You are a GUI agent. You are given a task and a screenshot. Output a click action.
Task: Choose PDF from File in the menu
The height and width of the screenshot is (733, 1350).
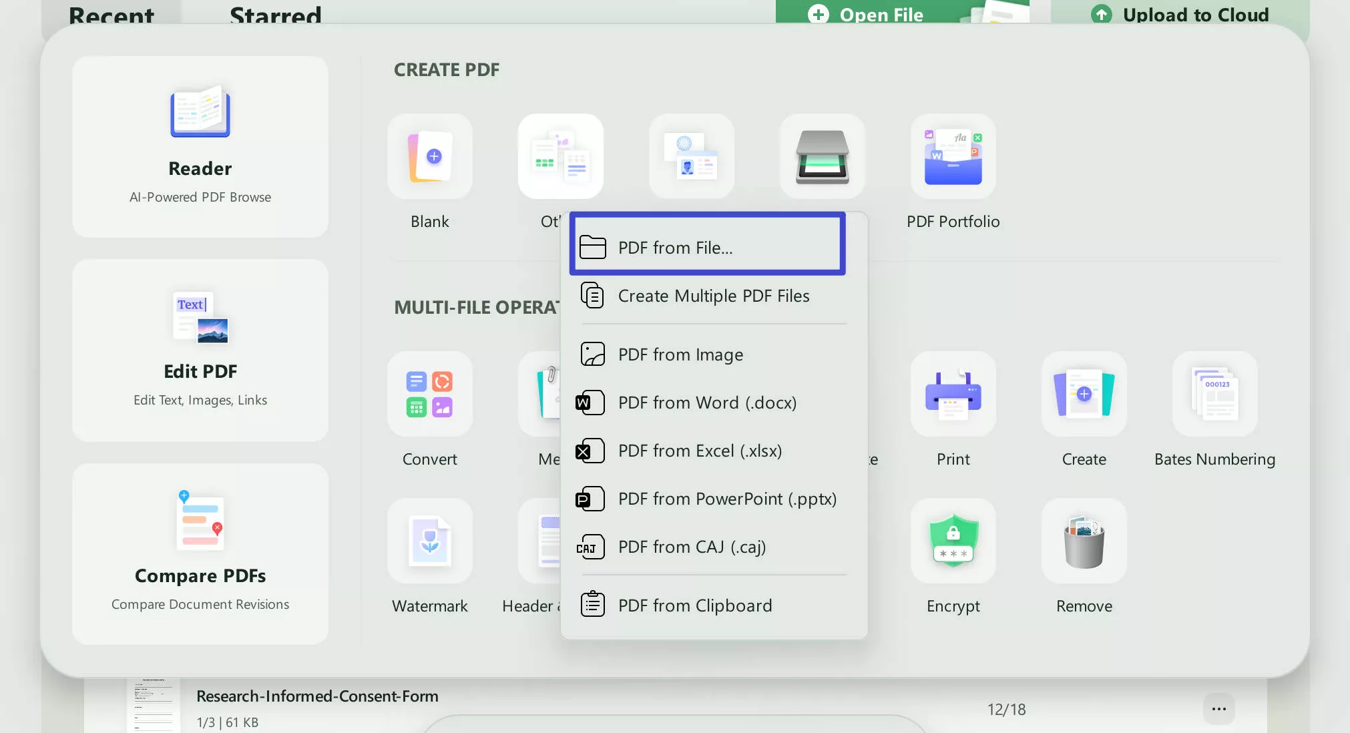tap(706, 246)
